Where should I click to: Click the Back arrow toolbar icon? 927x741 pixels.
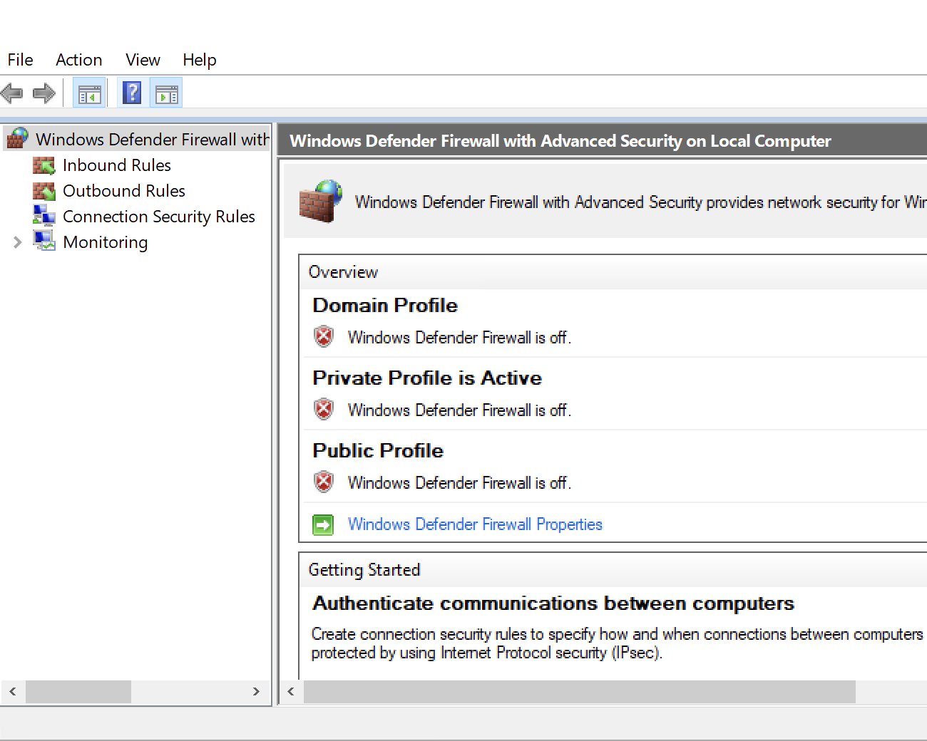[11, 93]
